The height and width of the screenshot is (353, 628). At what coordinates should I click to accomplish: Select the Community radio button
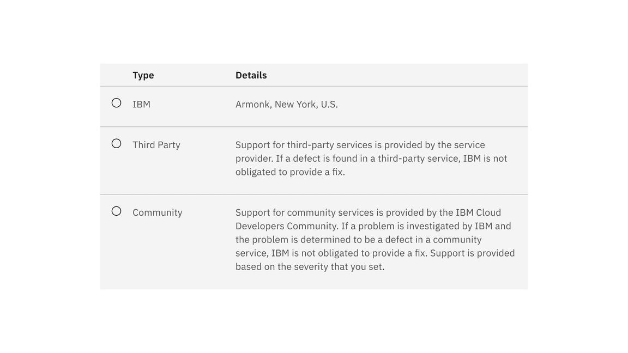coord(116,211)
